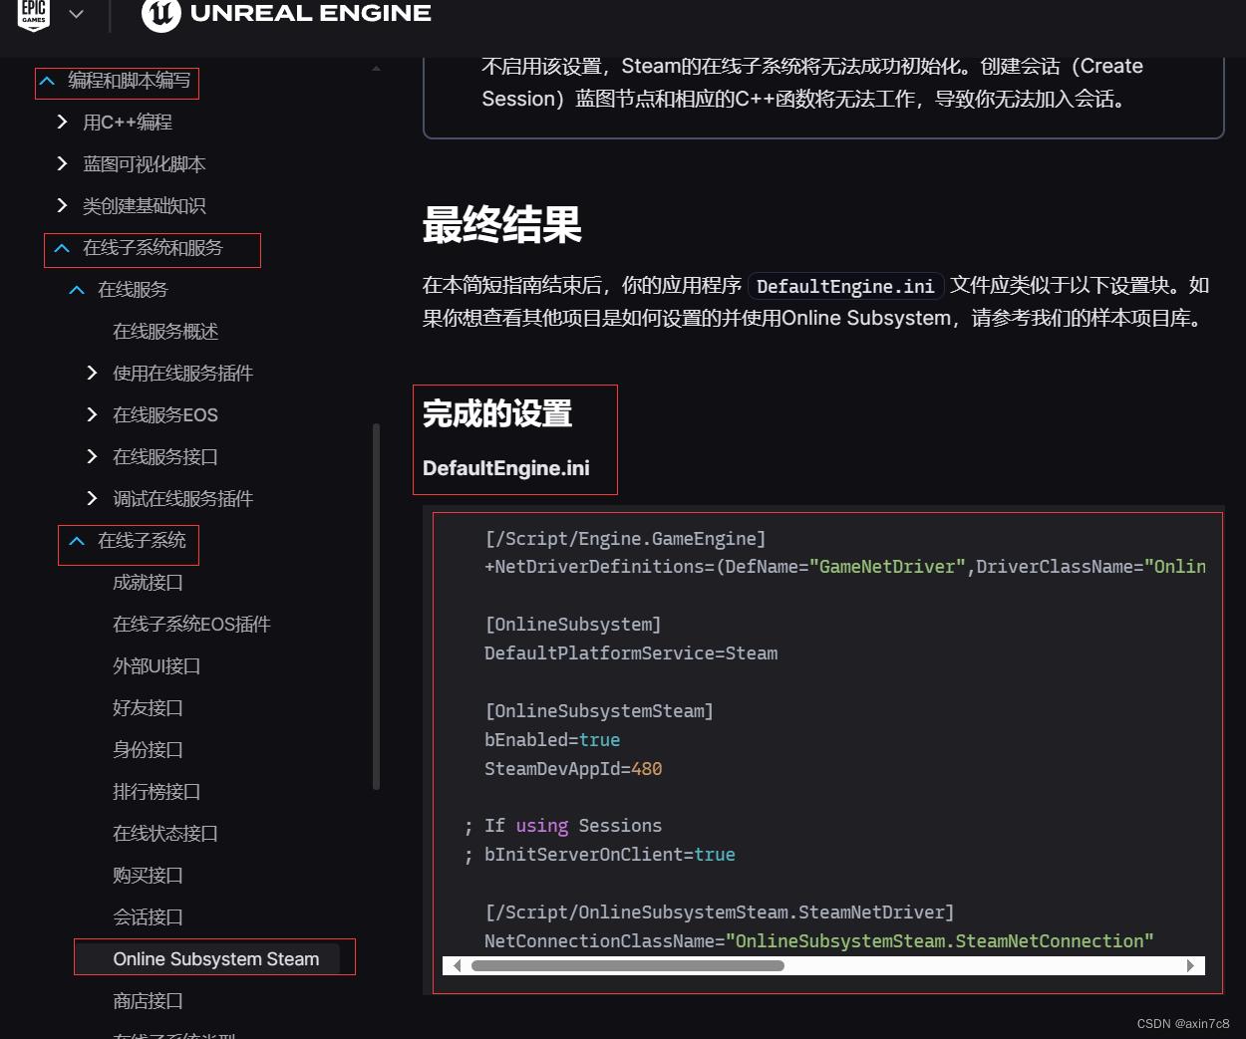Viewport: 1246px width, 1039px height.
Task: Open the 购买接口 page
Action: (x=148, y=876)
